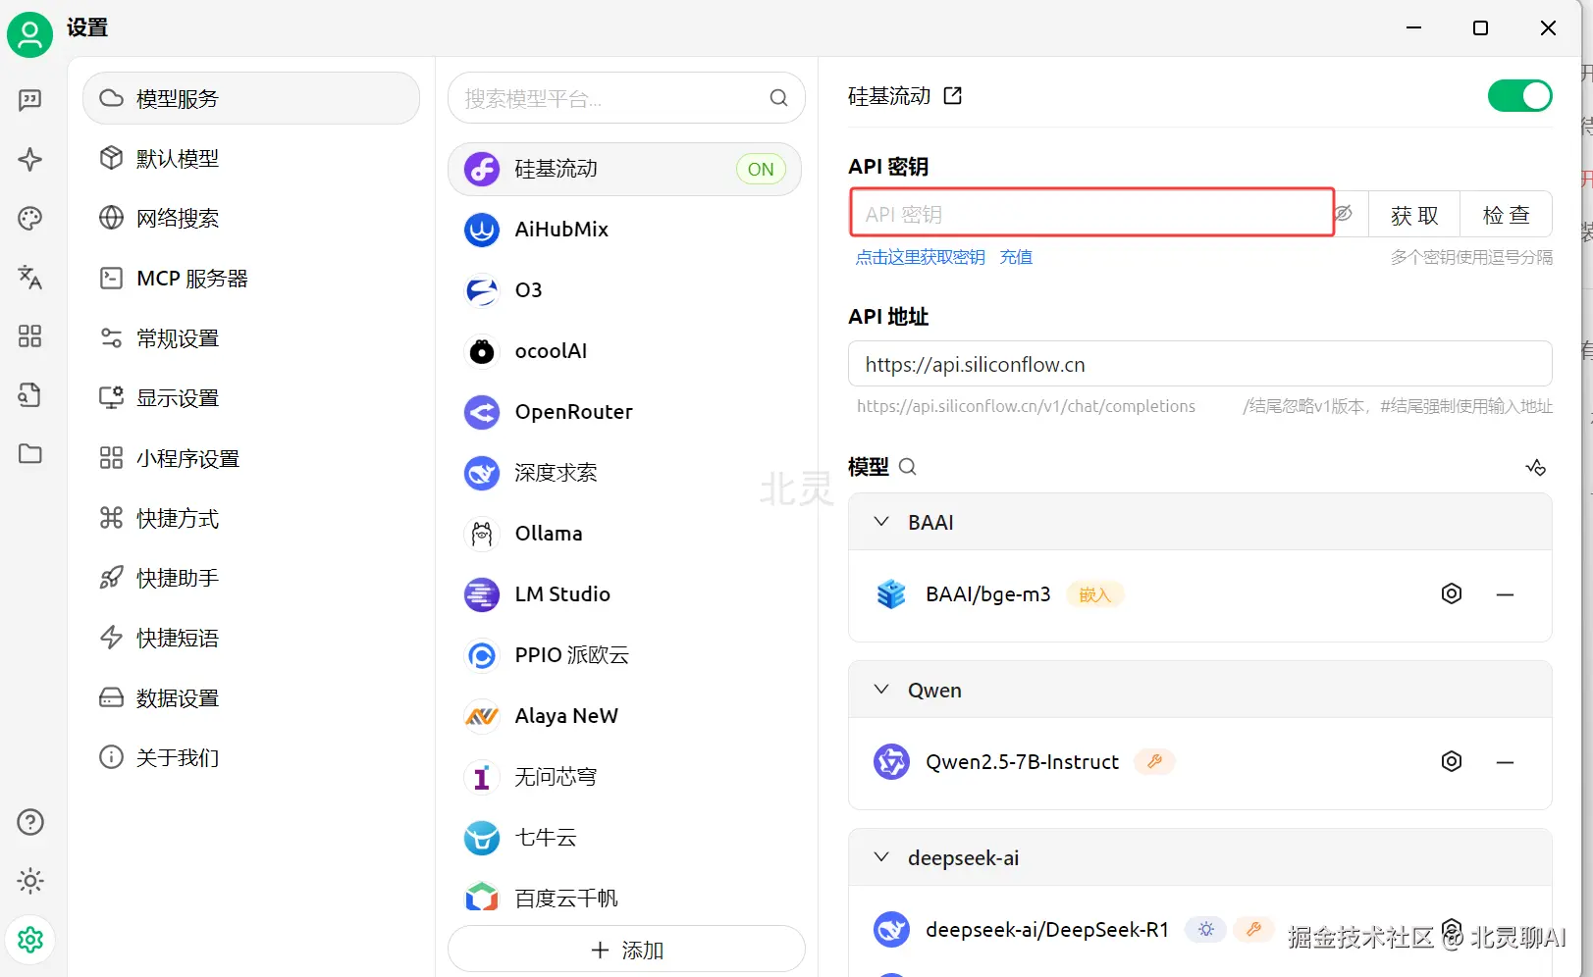
Task: Switch theme with the sun icon
Action: 30,881
